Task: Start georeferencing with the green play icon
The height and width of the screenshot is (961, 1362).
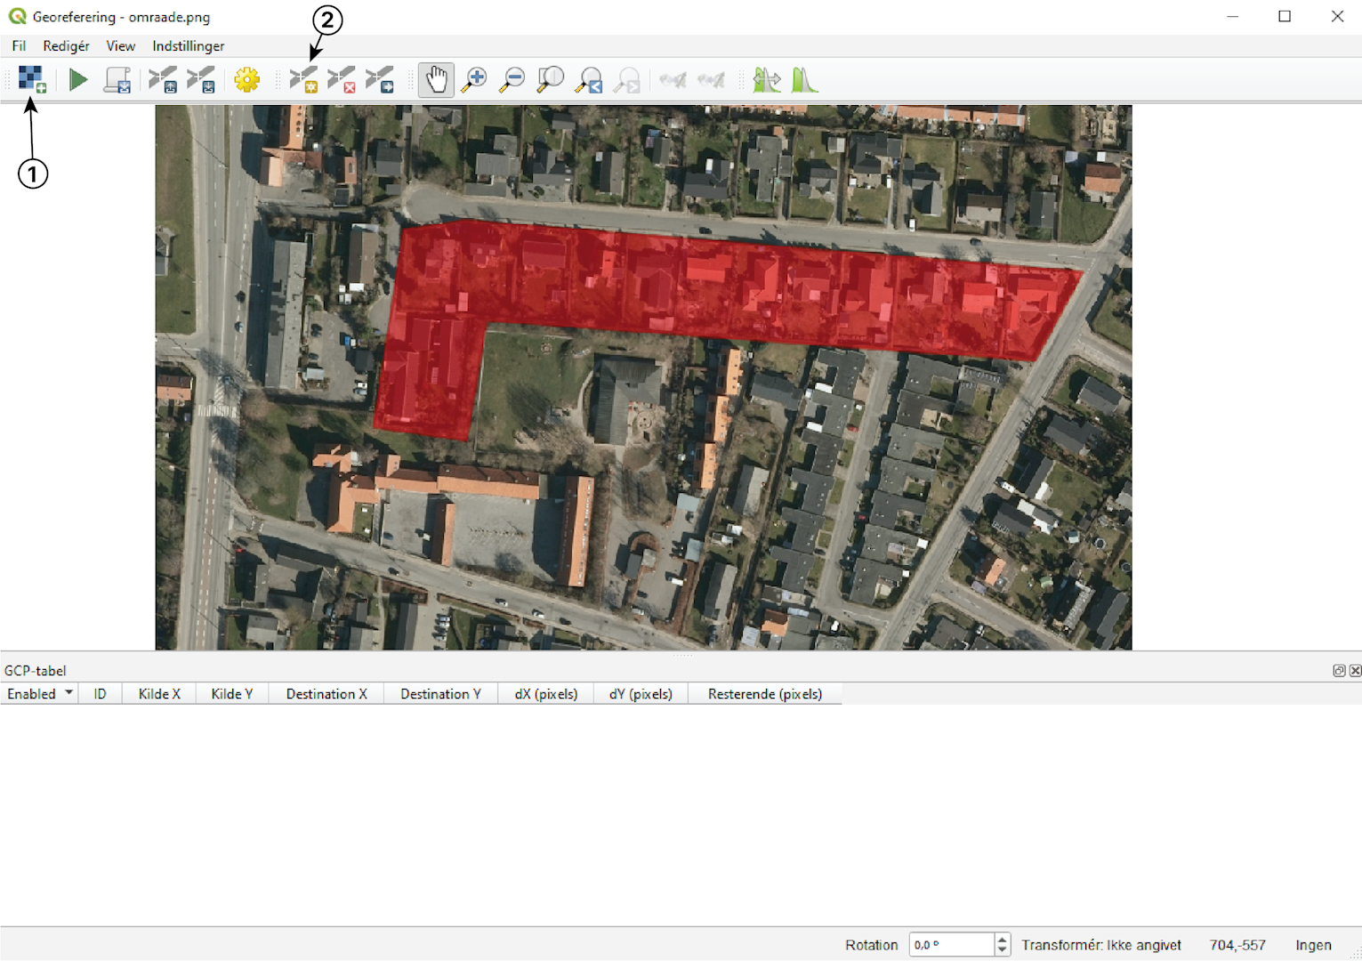Action: point(78,80)
